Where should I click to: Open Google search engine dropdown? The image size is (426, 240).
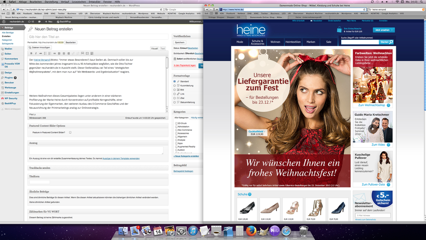[167, 9]
